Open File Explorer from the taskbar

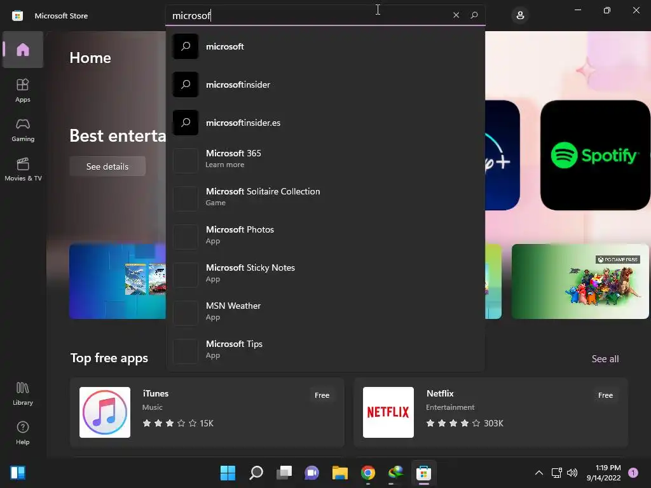click(x=340, y=473)
